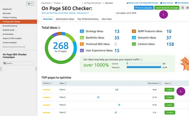Image resolution: width=189 pixels, height=116 pixels.
Task: Click the Ba Backlinks Ideas icon
Action: coord(82,38)
